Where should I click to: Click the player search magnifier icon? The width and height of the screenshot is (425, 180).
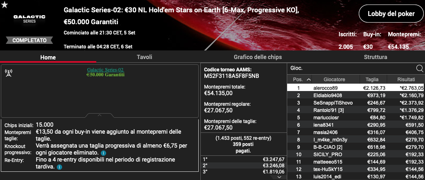pyautogui.click(x=419, y=68)
